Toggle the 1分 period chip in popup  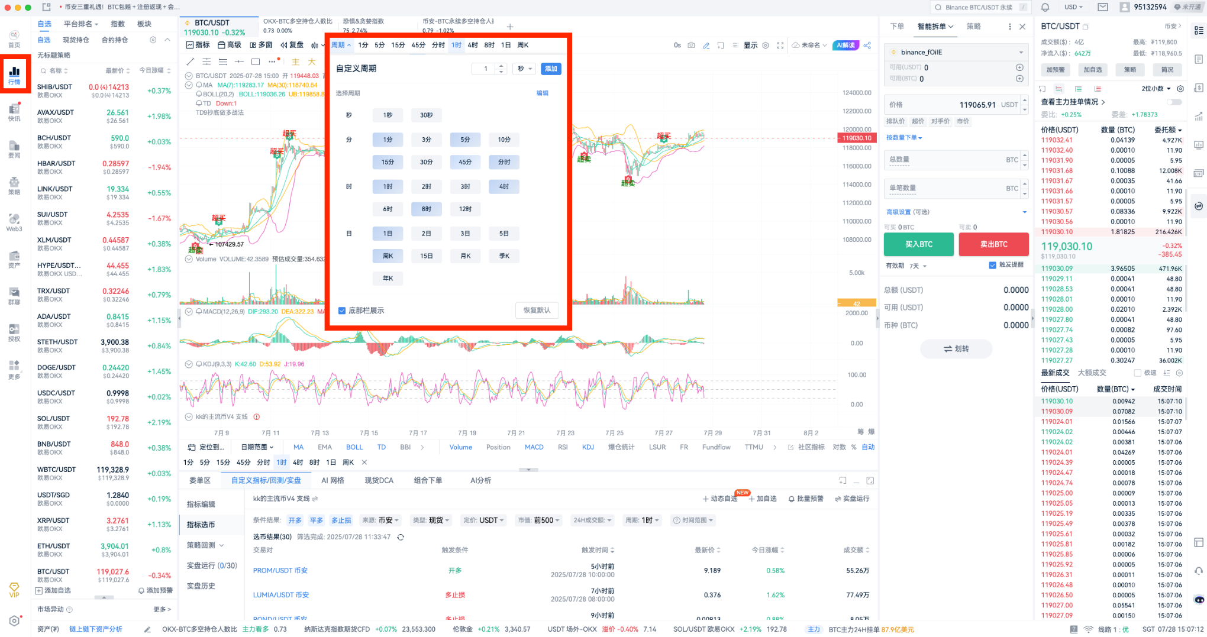coord(388,140)
